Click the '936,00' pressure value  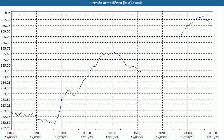pyautogui.click(x=5, y=43)
